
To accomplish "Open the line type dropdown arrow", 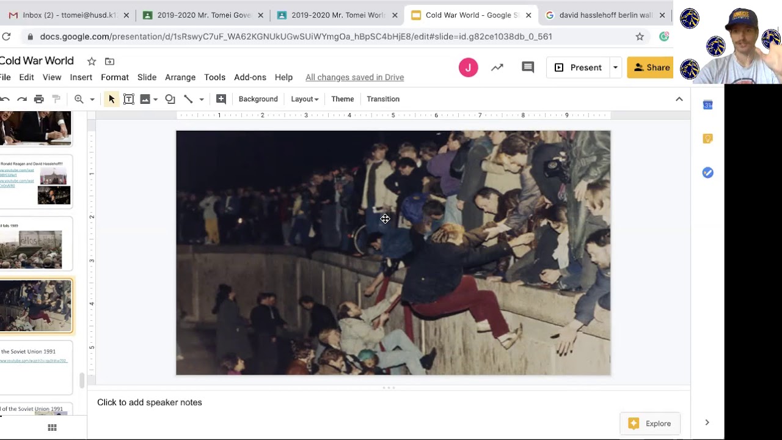I will 201,99.
